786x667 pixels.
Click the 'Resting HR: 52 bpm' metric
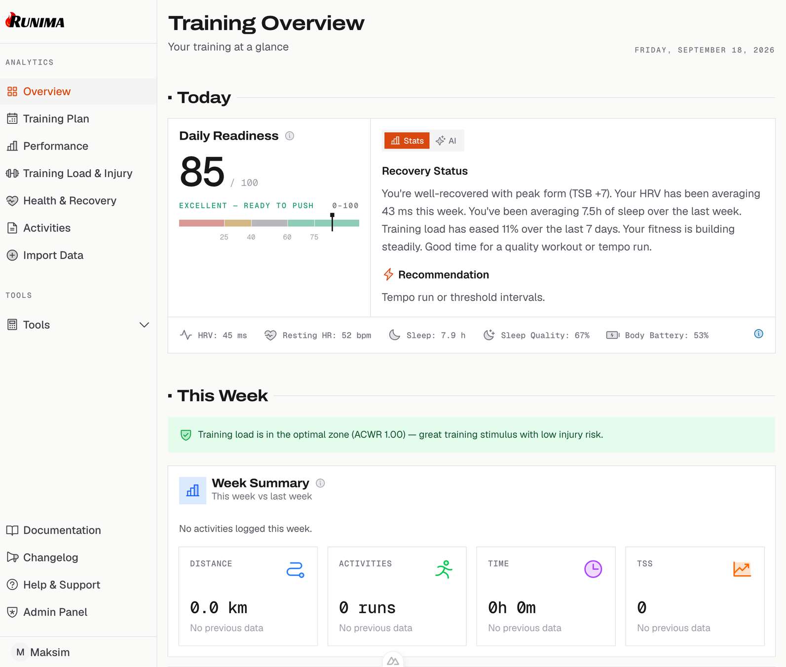tap(318, 335)
